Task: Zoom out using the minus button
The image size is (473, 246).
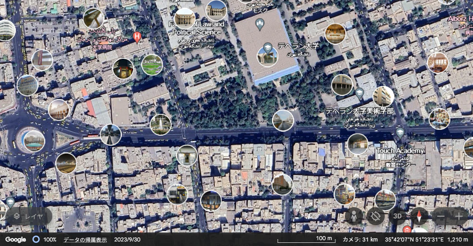Action: point(441,216)
